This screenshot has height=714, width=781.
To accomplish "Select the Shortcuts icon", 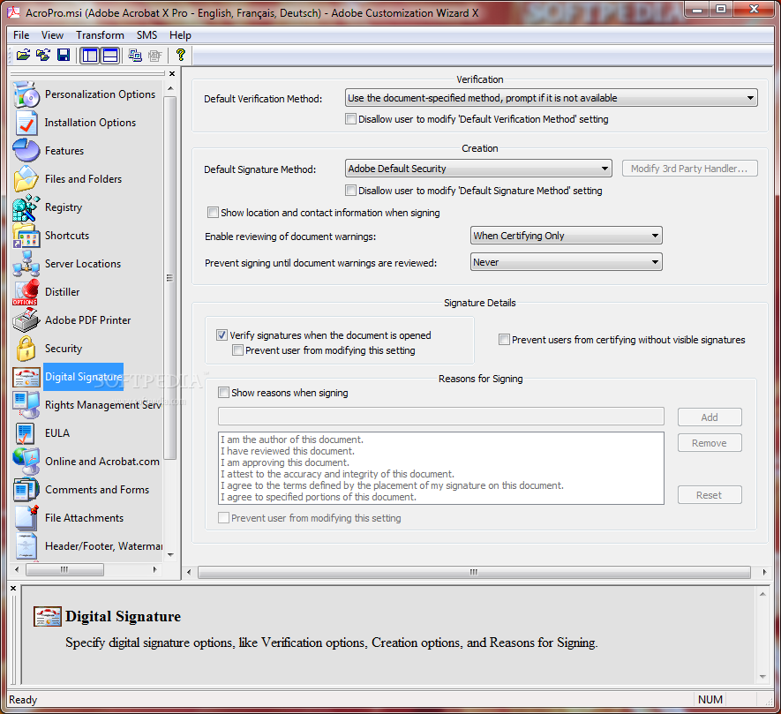I will pos(26,235).
